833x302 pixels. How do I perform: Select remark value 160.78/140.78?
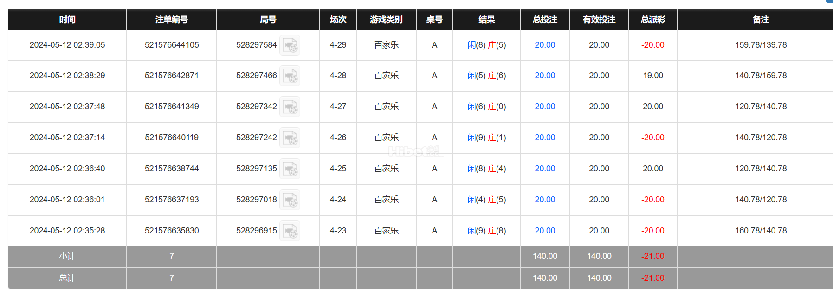(761, 231)
